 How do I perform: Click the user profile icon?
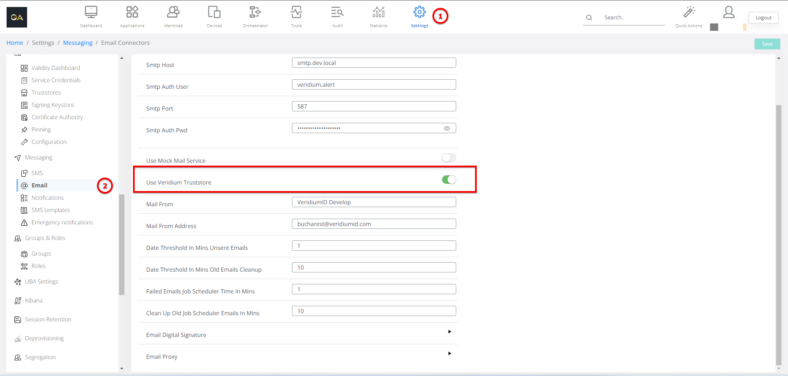pyautogui.click(x=728, y=12)
